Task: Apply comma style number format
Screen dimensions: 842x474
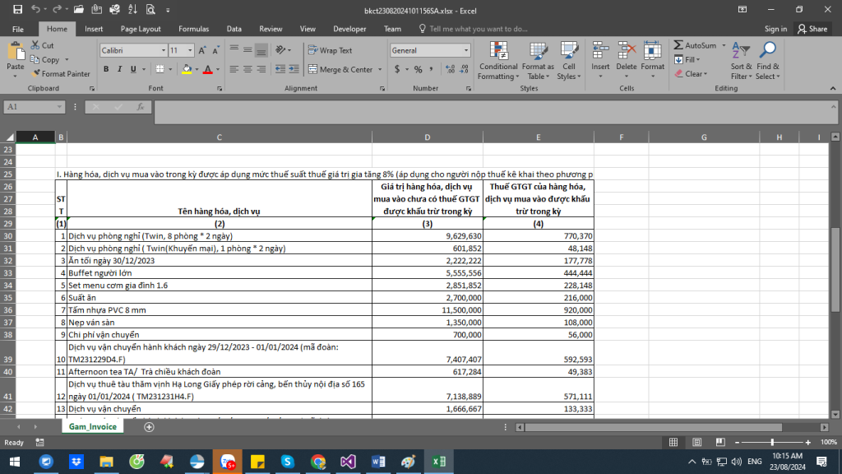Action: pos(431,69)
